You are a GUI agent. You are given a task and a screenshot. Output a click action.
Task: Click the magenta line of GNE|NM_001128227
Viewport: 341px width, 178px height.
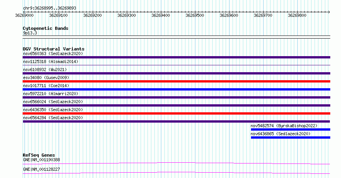[176, 173]
